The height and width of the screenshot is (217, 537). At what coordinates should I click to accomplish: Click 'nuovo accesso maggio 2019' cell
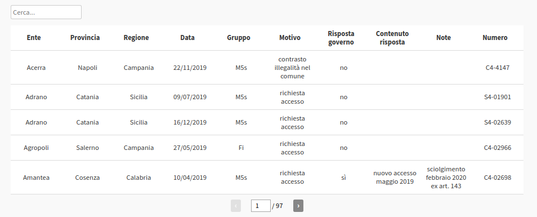pos(395,178)
